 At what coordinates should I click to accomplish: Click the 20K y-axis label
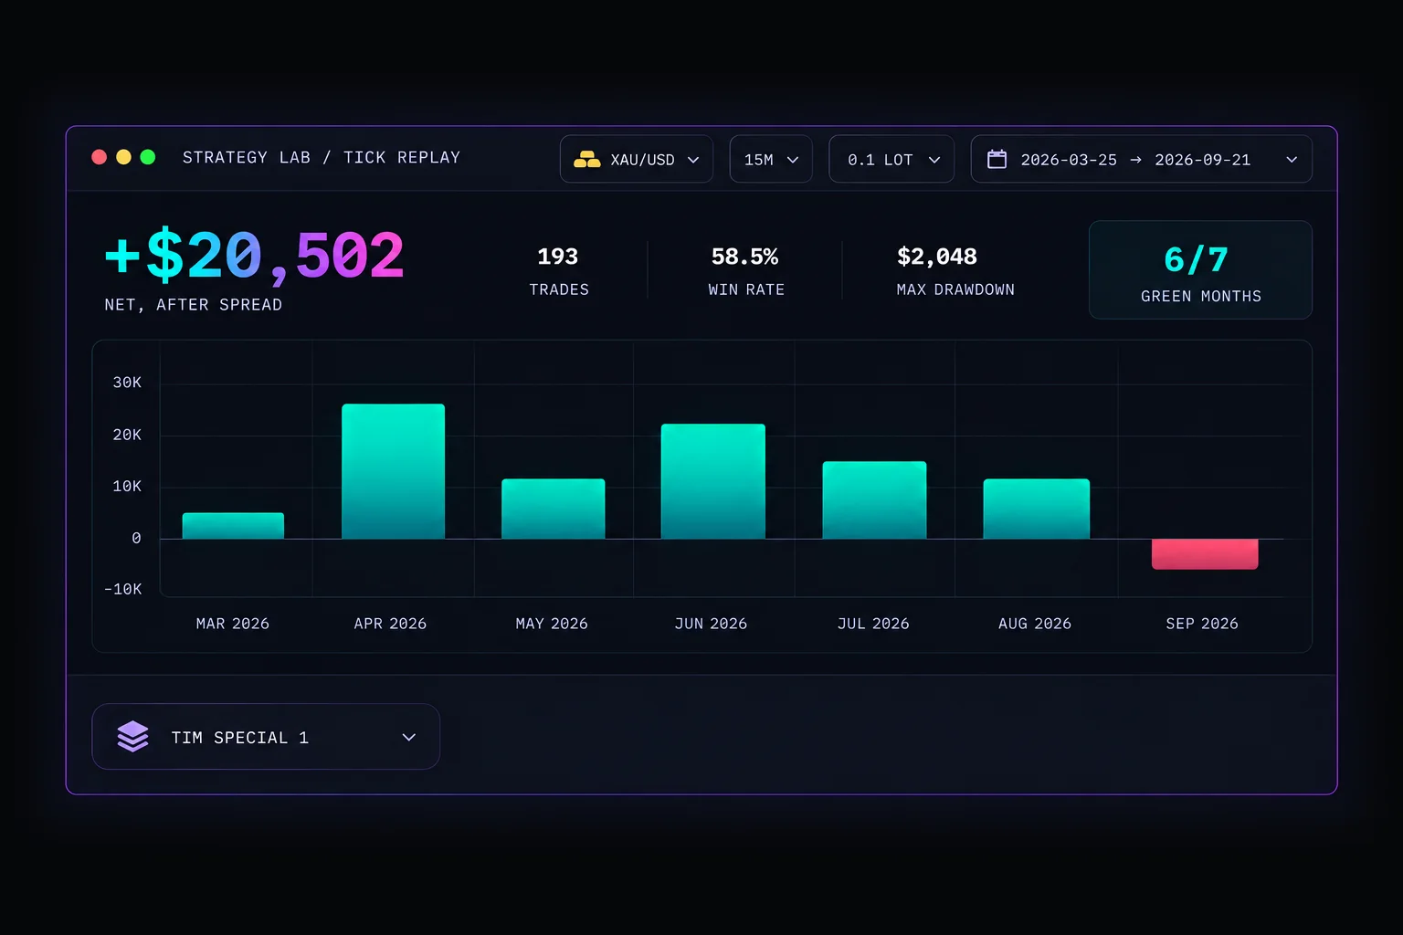tap(127, 435)
